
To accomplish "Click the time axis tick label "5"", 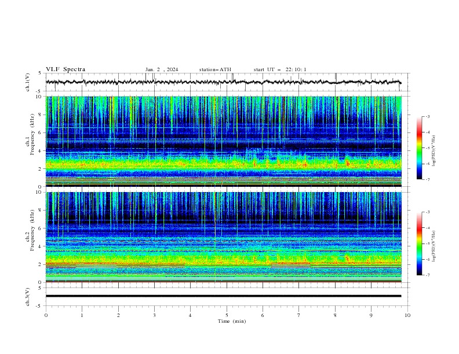I will tap(227, 315).
